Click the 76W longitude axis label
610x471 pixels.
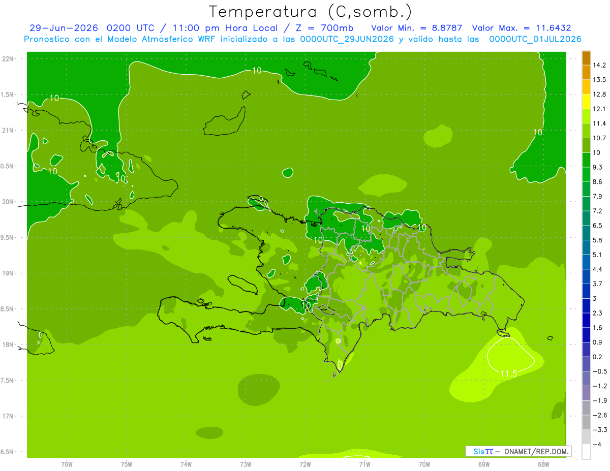pos(67,464)
